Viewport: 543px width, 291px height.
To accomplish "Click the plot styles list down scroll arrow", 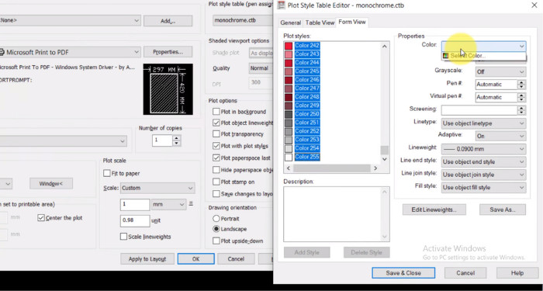I will (385, 159).
